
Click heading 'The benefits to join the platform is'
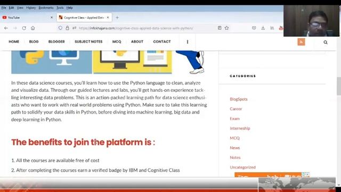pyautogui.click(x=83, y=142)
